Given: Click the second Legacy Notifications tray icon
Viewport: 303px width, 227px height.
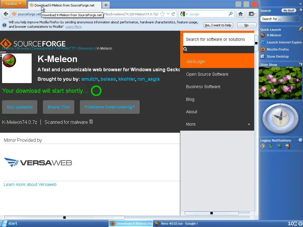Looking at the screenshot, I should (271, 146).
